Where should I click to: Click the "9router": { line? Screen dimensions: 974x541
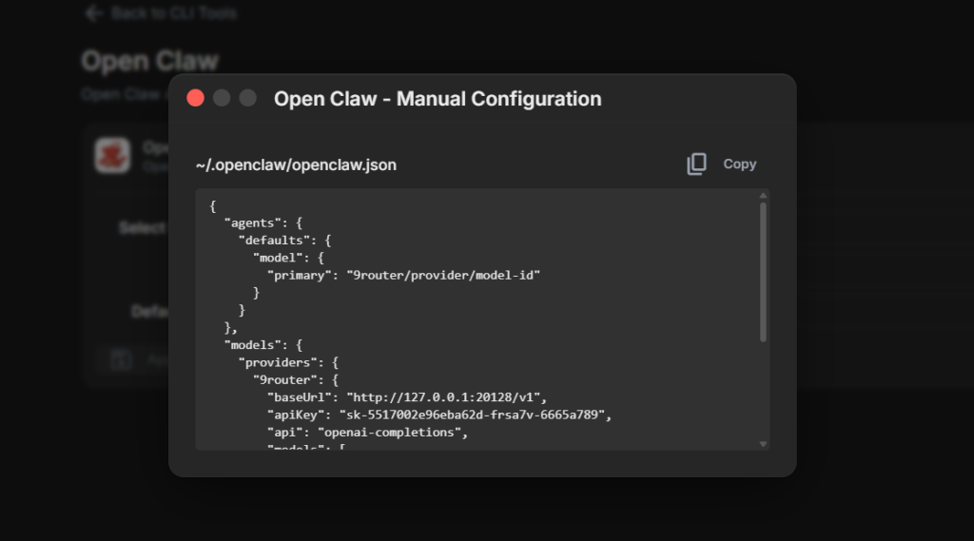(x=295, y=379)
